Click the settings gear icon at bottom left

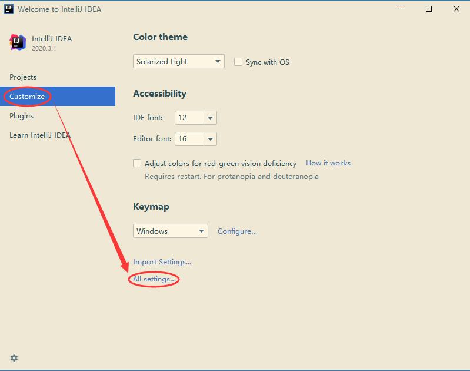pos(14,358)
